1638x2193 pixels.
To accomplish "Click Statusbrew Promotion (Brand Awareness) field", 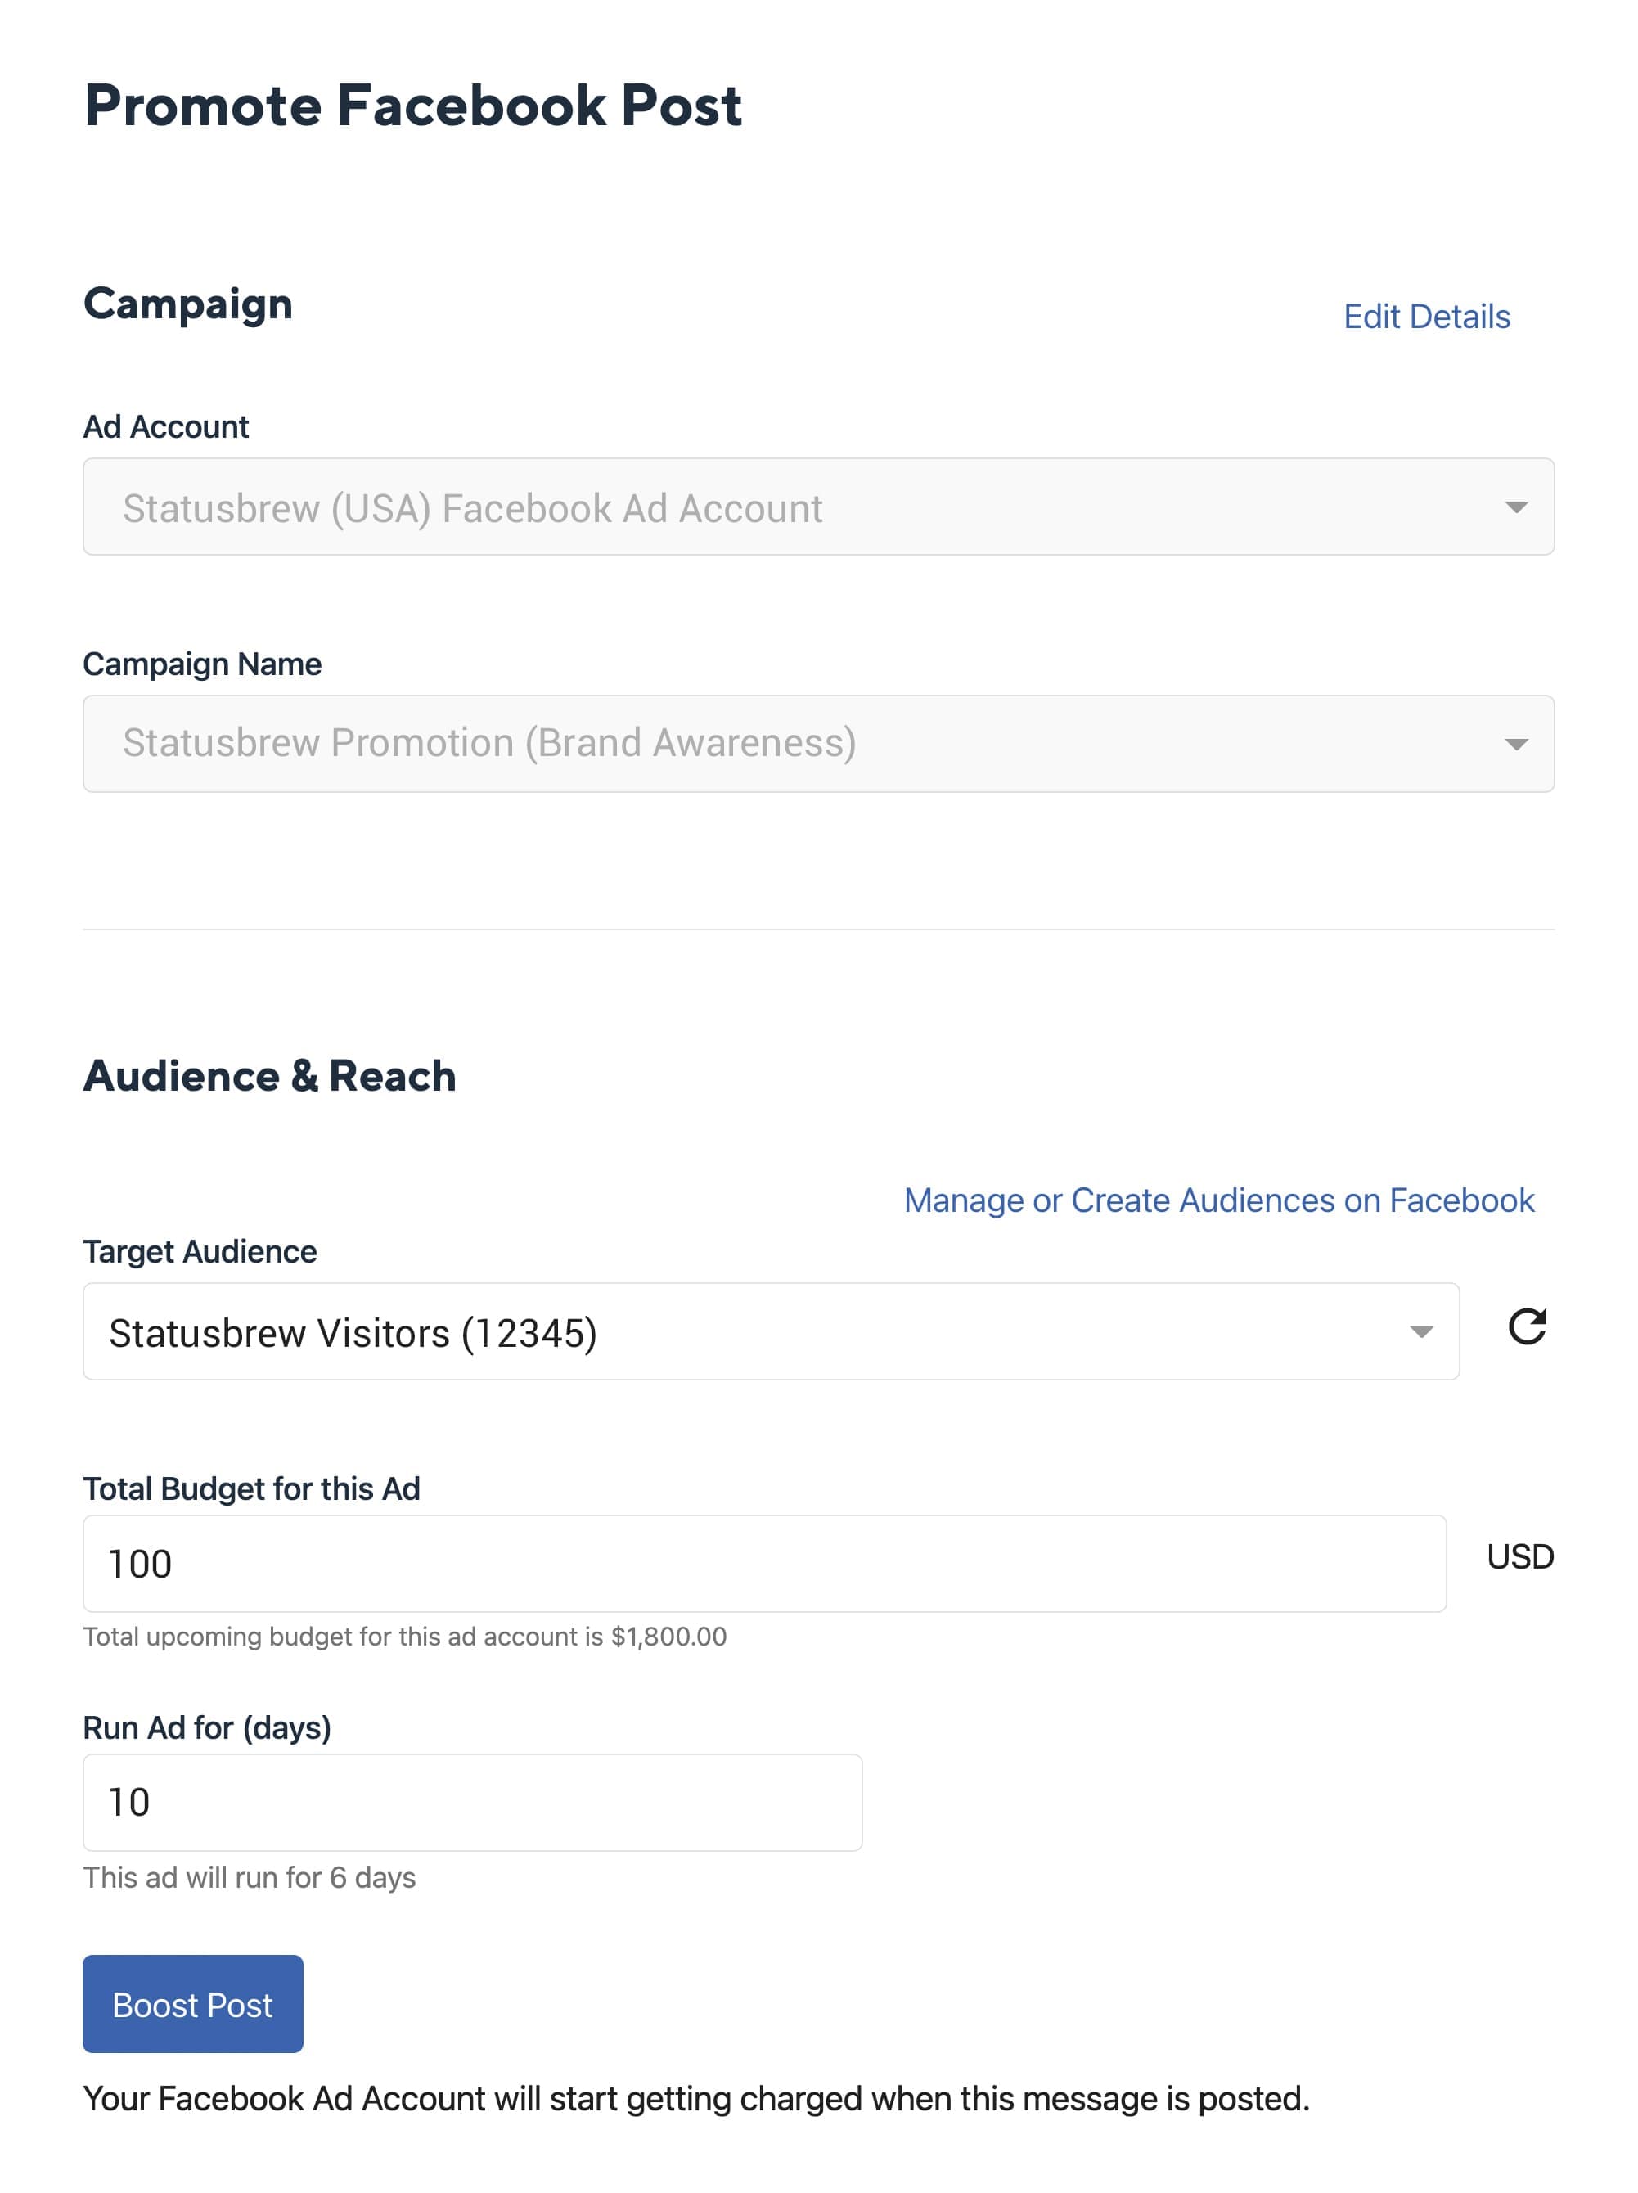I will pos(488,744).
